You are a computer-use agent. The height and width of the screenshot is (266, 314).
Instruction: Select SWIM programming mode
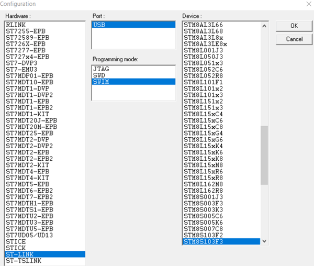(101, 82)
